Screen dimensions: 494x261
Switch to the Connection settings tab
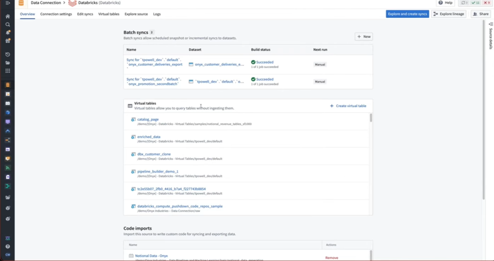click(56, 14)
